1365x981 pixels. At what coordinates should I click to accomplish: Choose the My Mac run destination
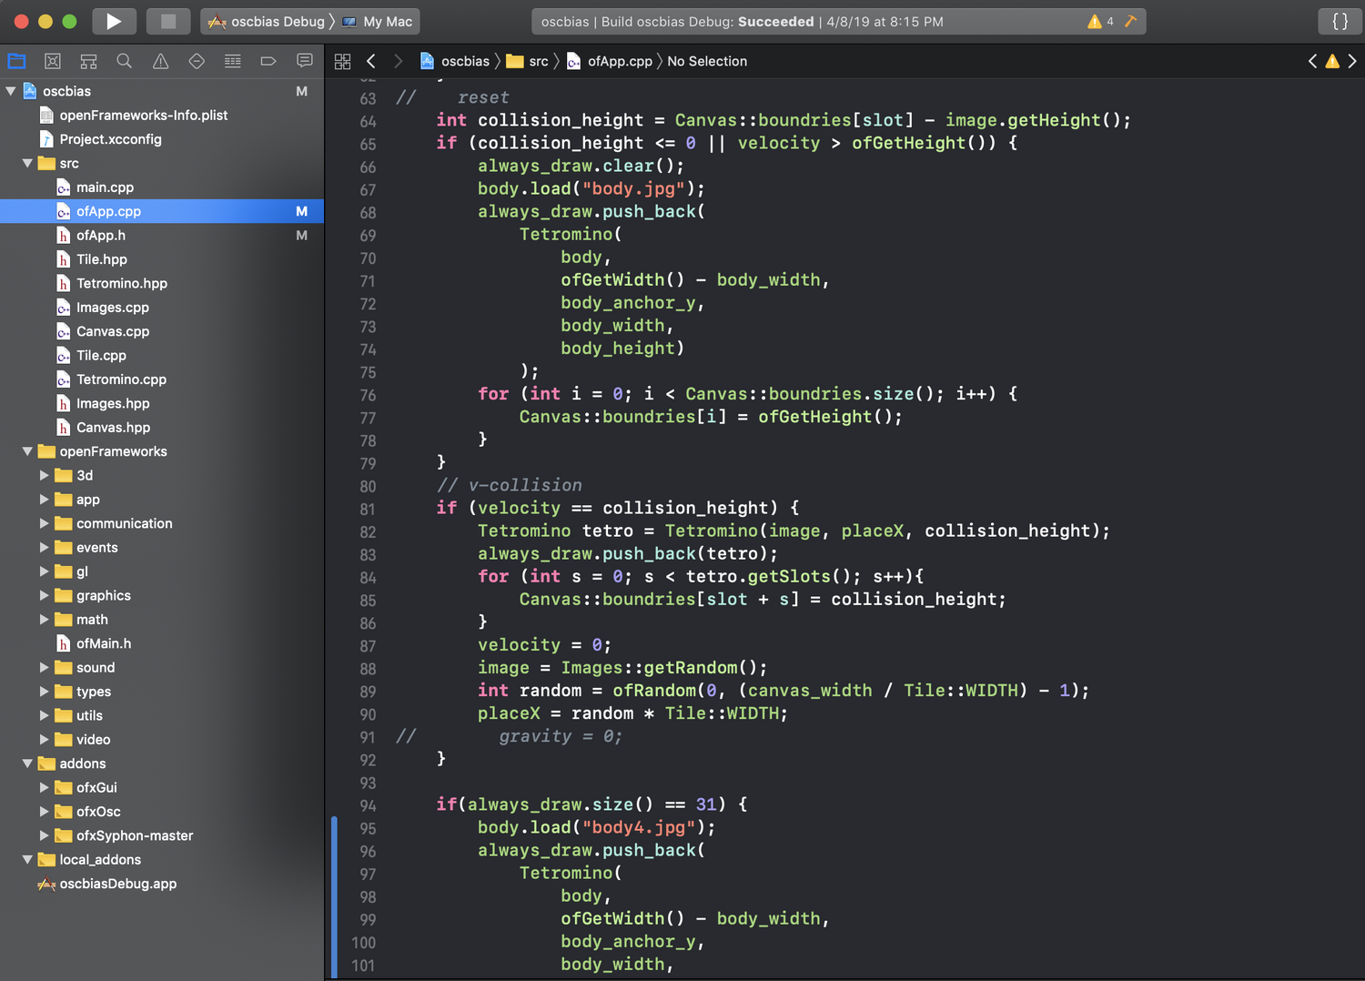click(378, 21)
